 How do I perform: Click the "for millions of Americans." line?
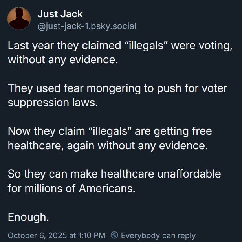(71, 188)
